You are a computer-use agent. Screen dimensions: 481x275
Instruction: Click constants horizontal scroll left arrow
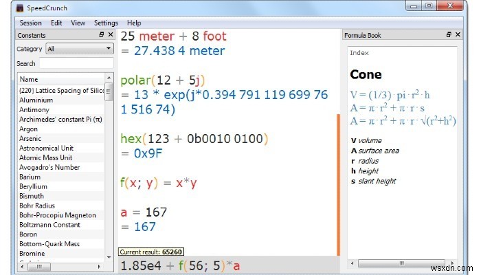[x=22, y=267]
